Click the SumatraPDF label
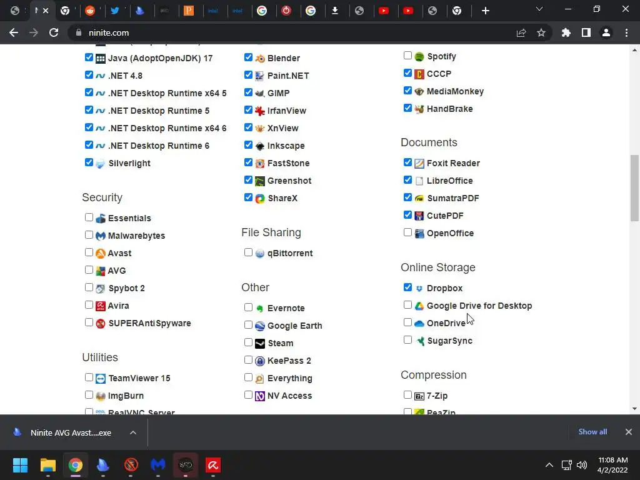640x480 pixels. (452, 198)
